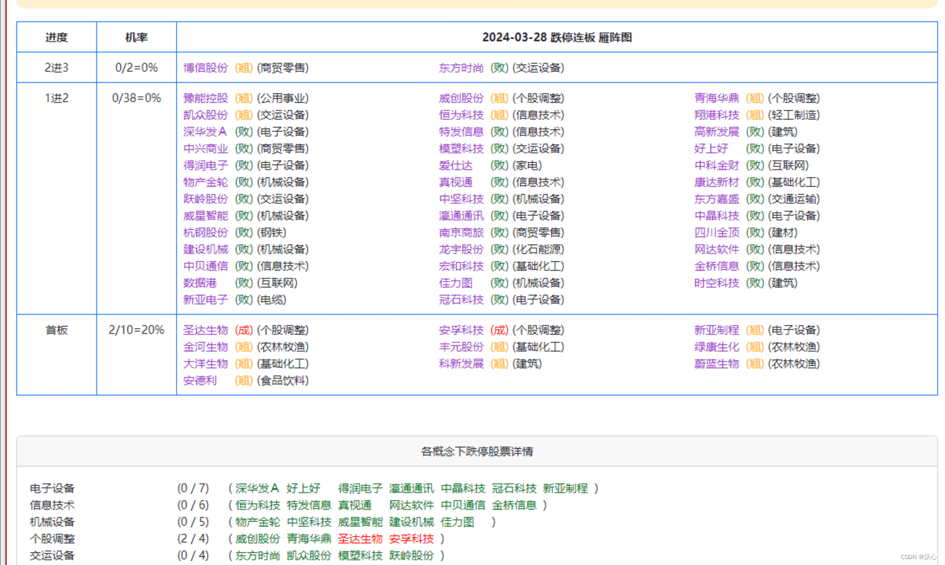Image resolution: width=945 pixels, height=565 pixels.
Task: Select 建设机械 in the 1进2 row
Action: pos(205,249)
